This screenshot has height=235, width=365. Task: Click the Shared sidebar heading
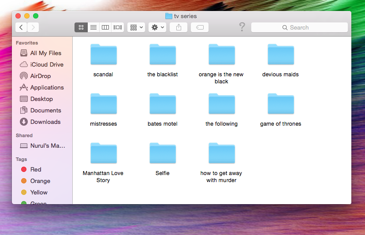point(24,135)
